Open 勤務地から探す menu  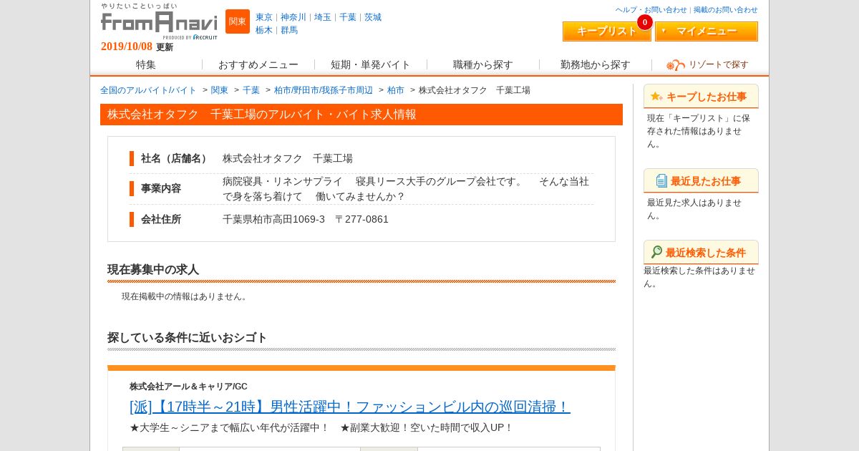pos(596,64)
